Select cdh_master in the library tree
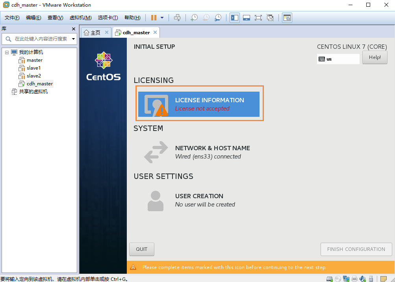The image size is (395, 282). pos(39,83)
